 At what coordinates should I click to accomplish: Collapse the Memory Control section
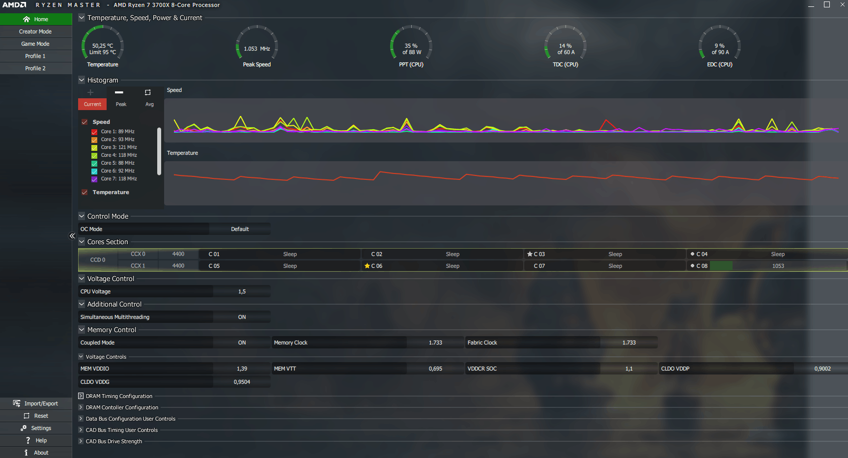[82, 330]
